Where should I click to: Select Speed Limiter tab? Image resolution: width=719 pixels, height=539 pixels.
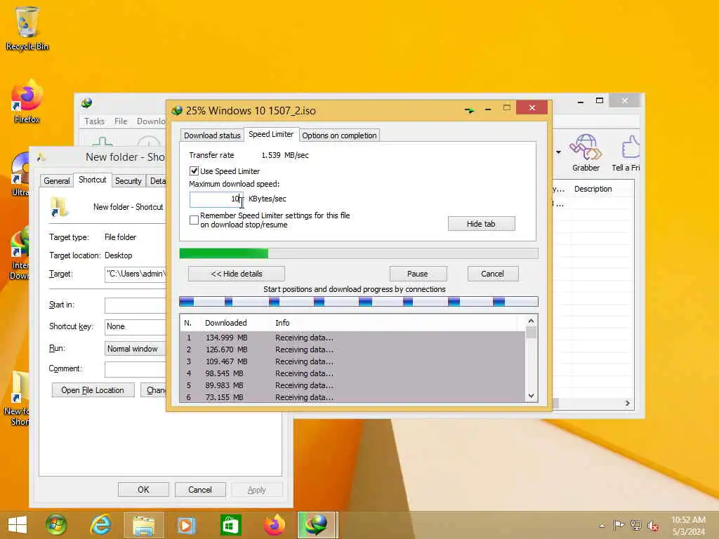(271, 134)
